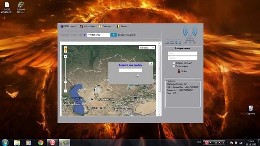Open the Помощь help menu
The width and height of the screenshot is (260, 146).
(105, 26)
